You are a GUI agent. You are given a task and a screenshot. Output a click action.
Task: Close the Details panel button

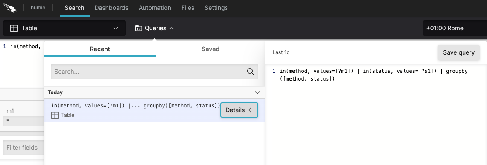[239, 110]
